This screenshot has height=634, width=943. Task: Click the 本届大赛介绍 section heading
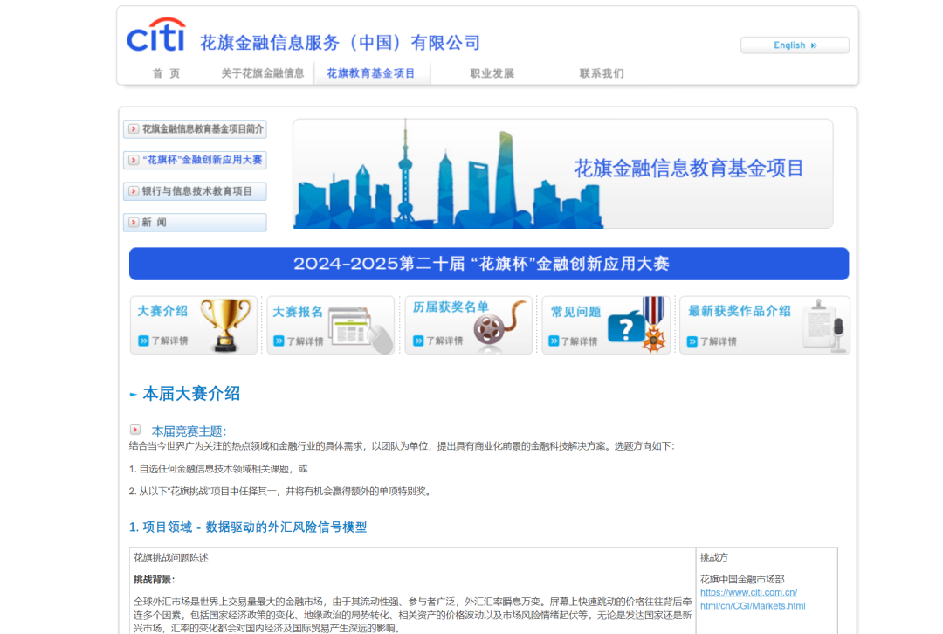click(191, 394)
